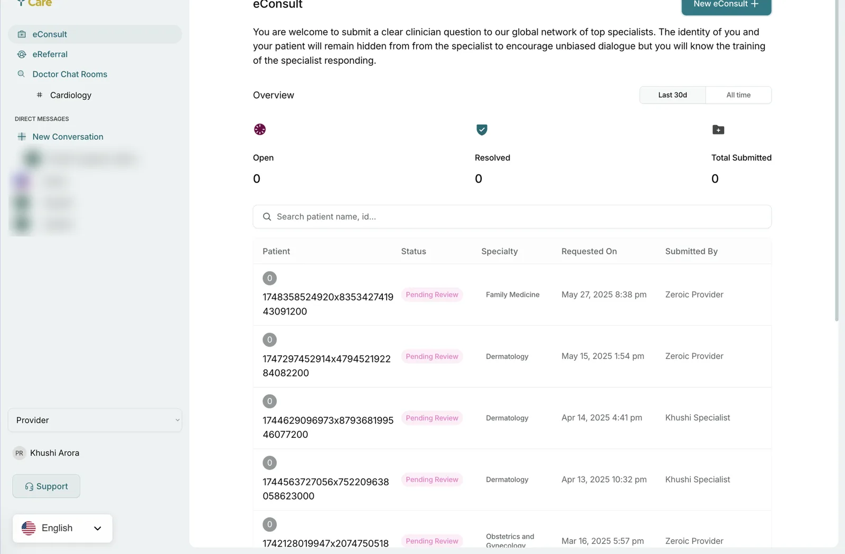845x554 pixels.
Task: Click the plus icon for New Conversation
Action: 22,137
